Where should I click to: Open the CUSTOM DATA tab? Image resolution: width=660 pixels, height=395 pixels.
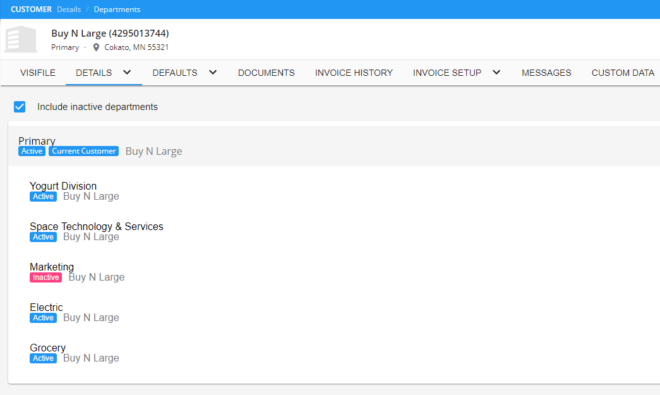(623, 73)
